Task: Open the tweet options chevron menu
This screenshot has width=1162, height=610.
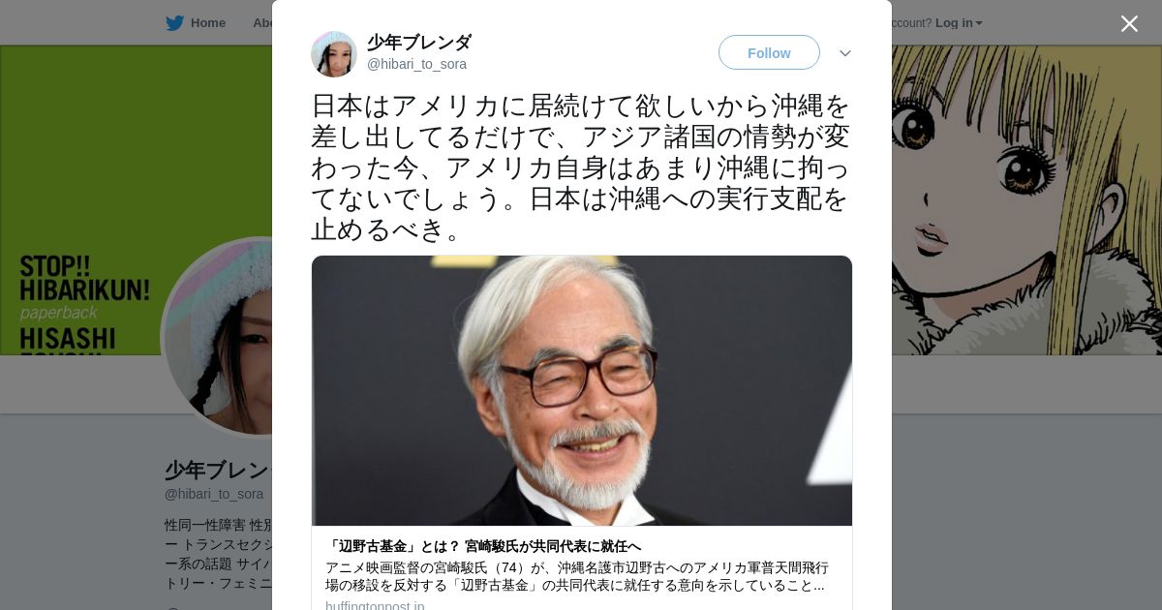Action: click(844, 53)
